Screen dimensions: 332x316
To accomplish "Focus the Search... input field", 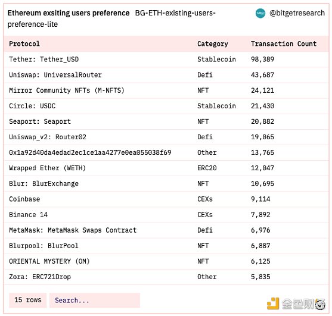I will point(95,300).
